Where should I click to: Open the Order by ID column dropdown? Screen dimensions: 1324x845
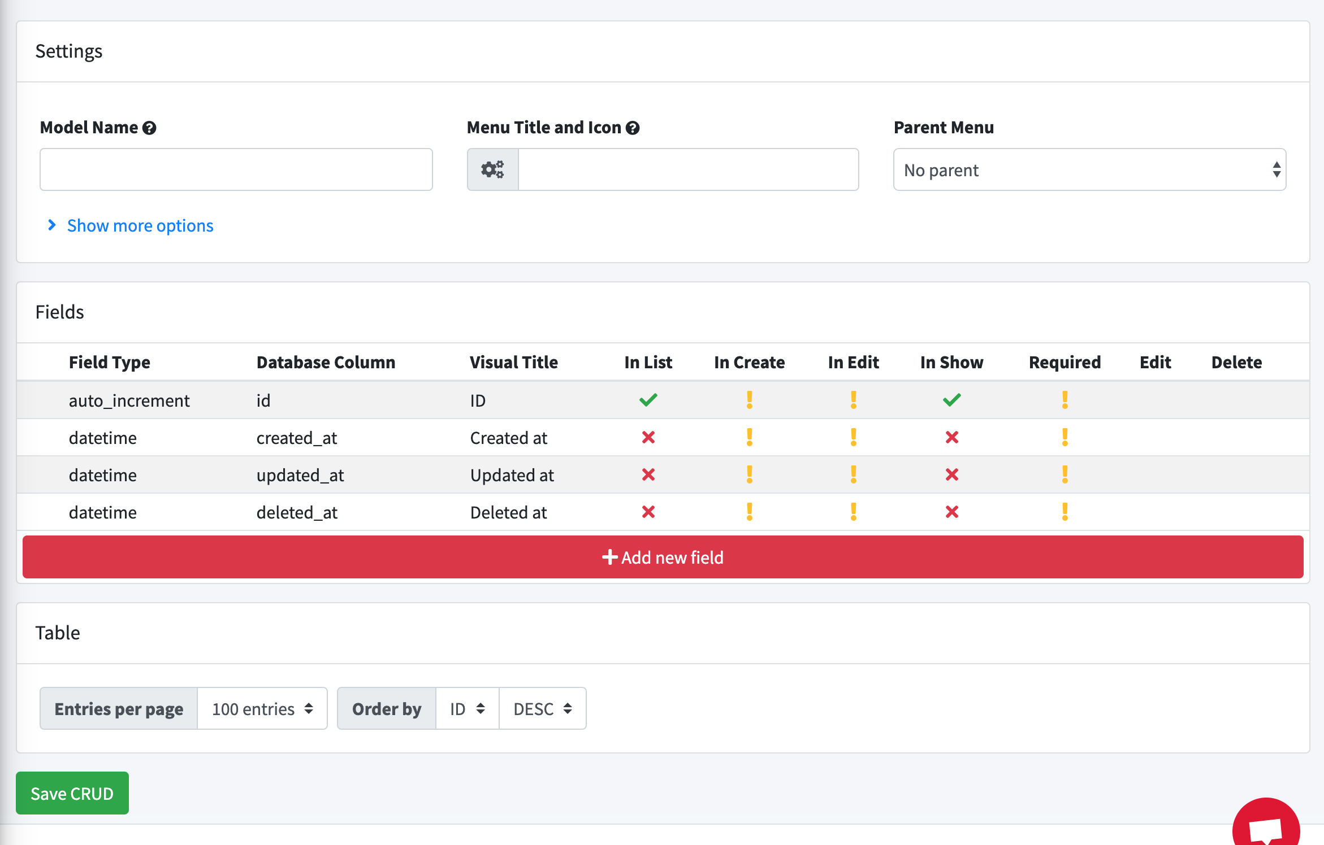point(467,708)
